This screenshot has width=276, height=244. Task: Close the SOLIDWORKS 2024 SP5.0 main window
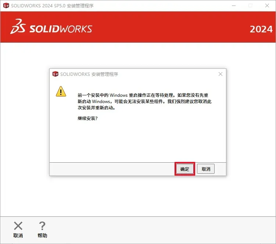[x=267, y=6]
